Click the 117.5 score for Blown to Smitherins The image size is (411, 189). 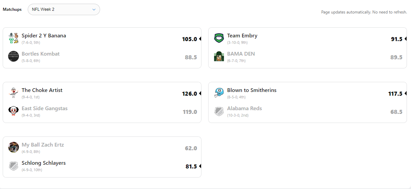point(395,94)
